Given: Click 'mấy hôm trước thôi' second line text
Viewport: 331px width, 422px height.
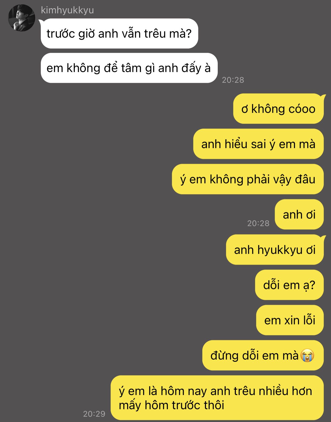Looking at the screenshot, I should coord(171,405).
